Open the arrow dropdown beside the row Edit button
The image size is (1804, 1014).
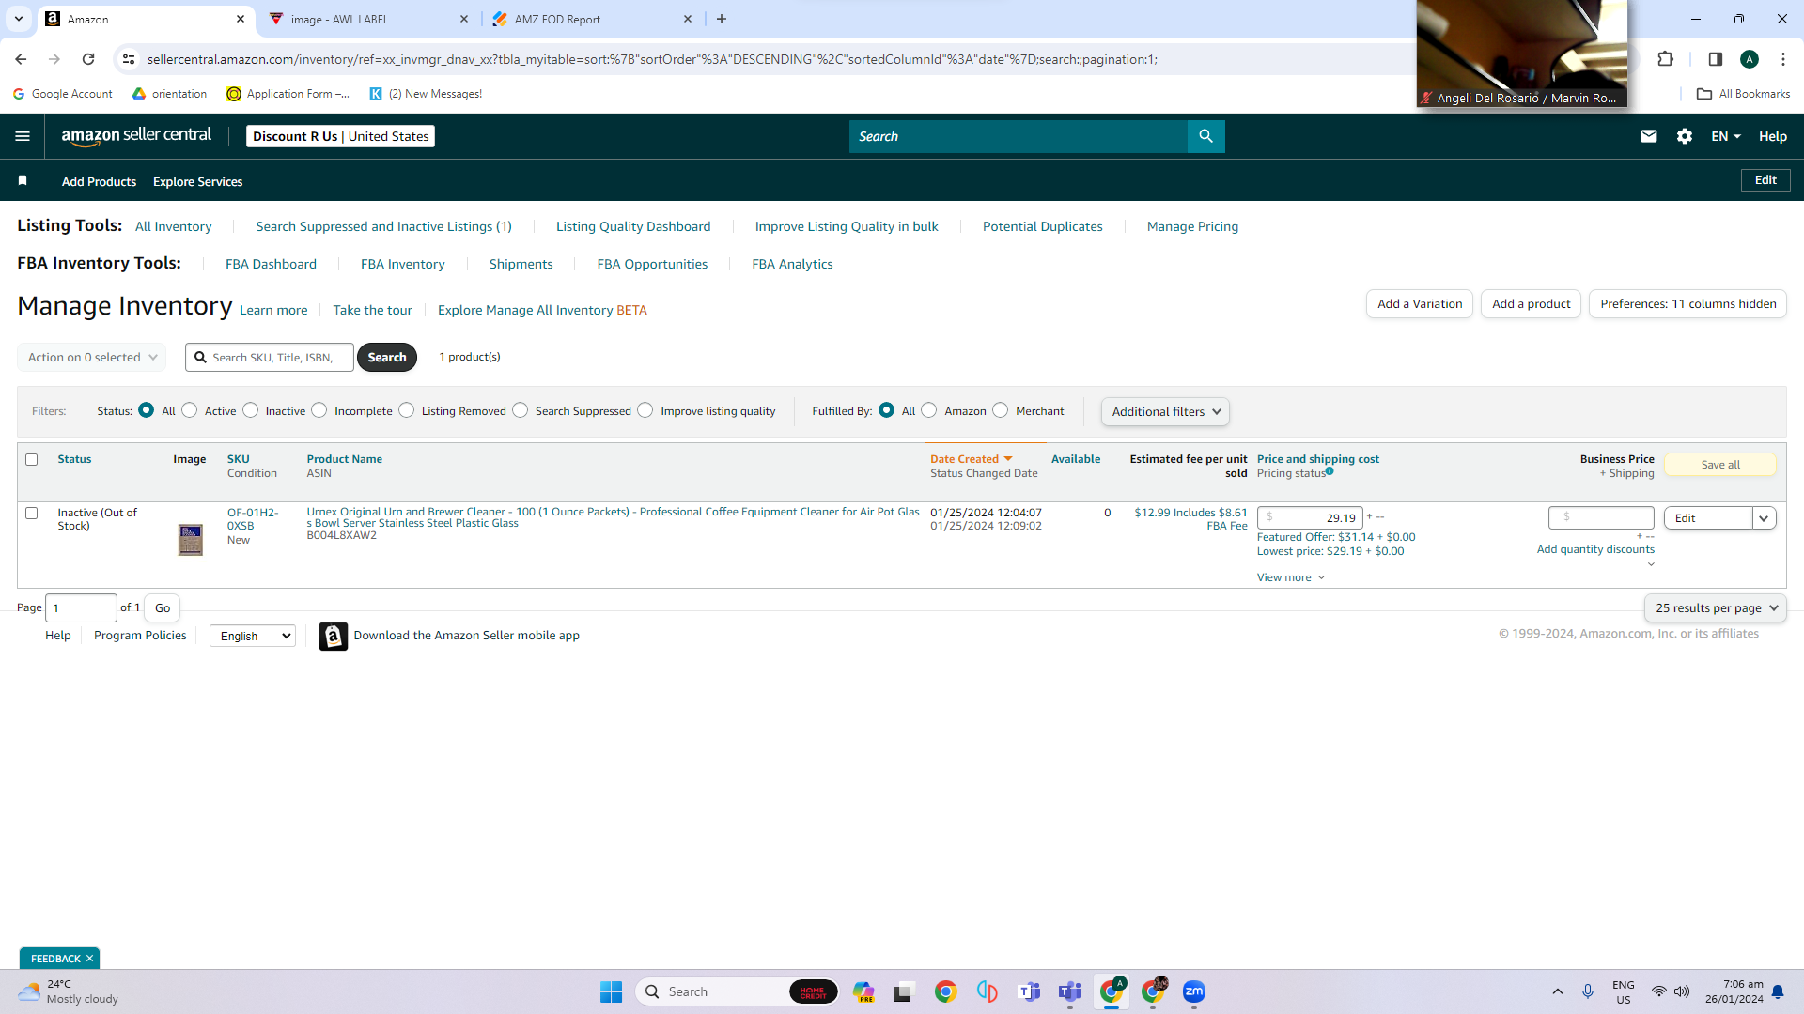click(1764, 518)
